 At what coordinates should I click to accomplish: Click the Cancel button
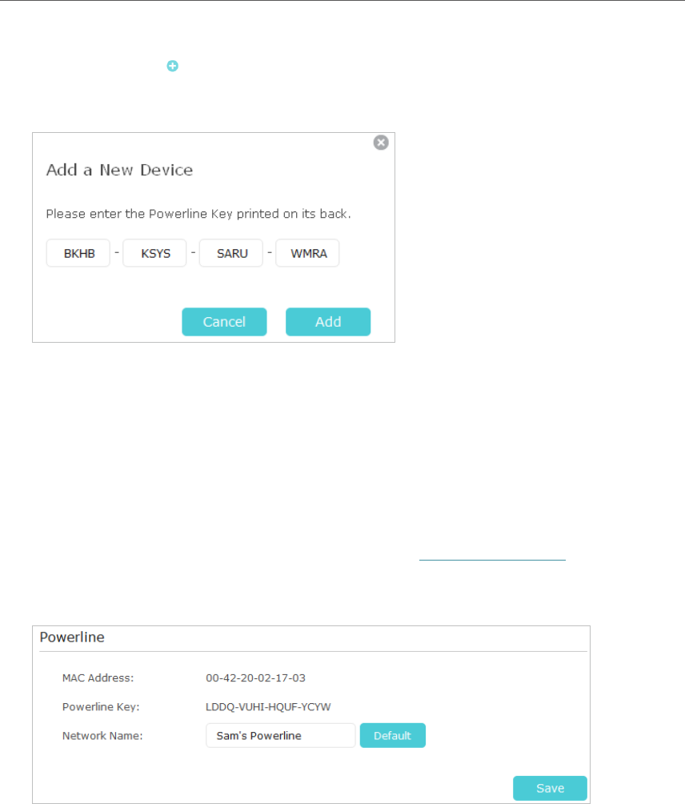coord(224,322)
